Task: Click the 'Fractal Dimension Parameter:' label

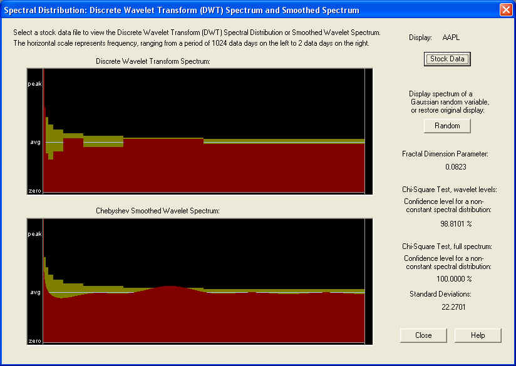Action: click(x=445, y=154)
